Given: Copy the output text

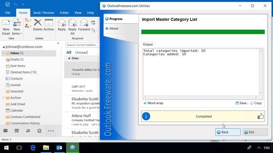Looking at the screenshot, I should click(x=256, y=103).
